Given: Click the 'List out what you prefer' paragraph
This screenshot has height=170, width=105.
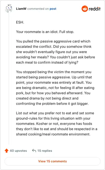Looking at the screenshot, I should (57, 124).
